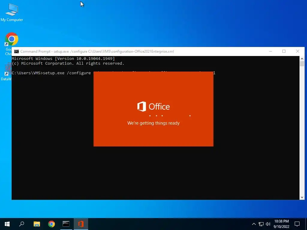Launch Chrome from the taskbar
This screenshot has width=307, height=230.
click(52, 224)
